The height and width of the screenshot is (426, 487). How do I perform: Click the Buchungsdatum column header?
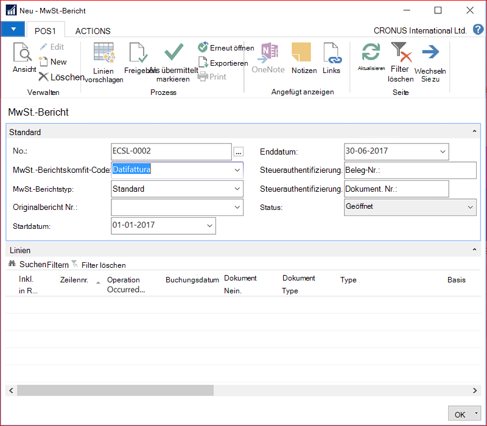coord(192,280)
